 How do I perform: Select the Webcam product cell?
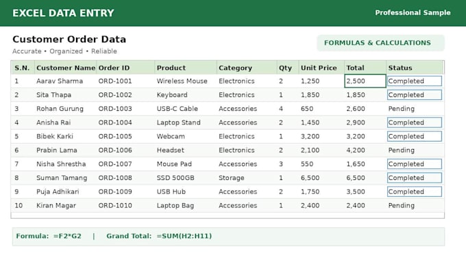[171, 137]
